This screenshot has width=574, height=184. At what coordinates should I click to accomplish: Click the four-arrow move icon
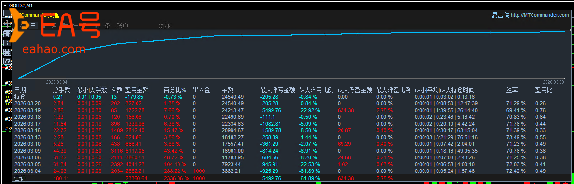pyautogui.click(x=7, y=24)
